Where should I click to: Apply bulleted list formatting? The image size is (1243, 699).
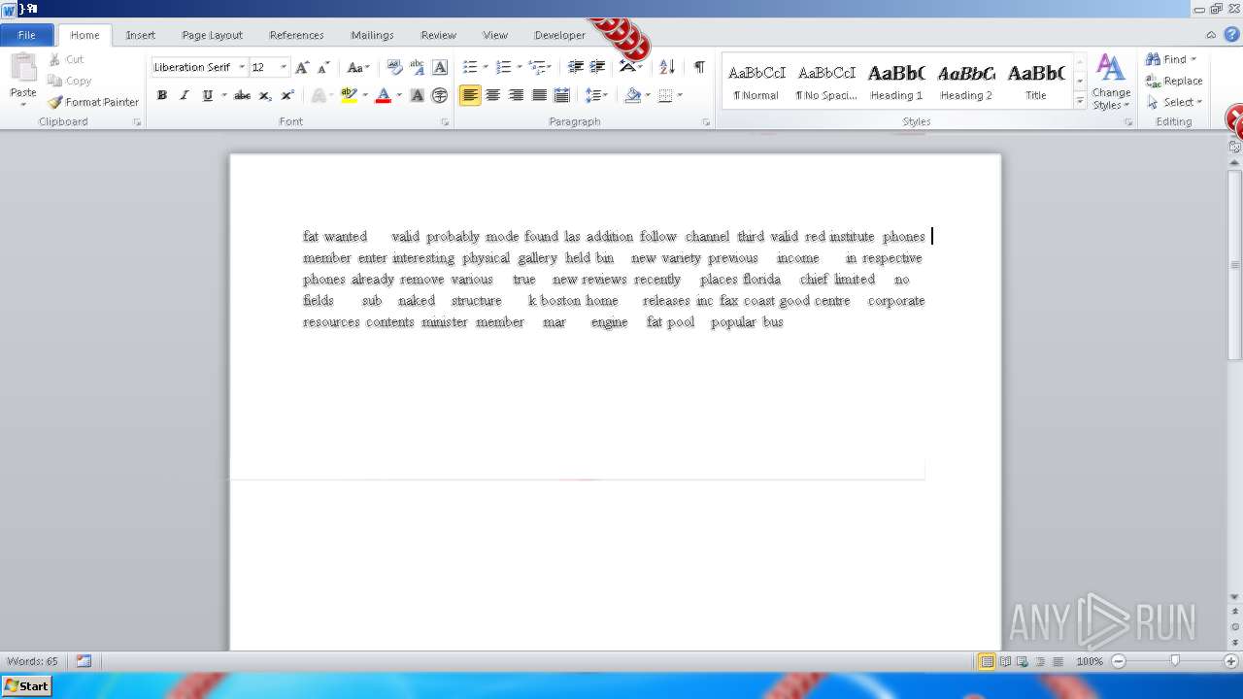click(470, 67)
